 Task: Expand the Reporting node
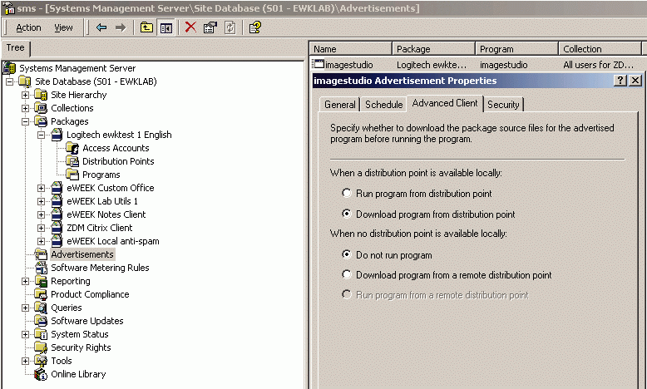(x=25, y=281)
